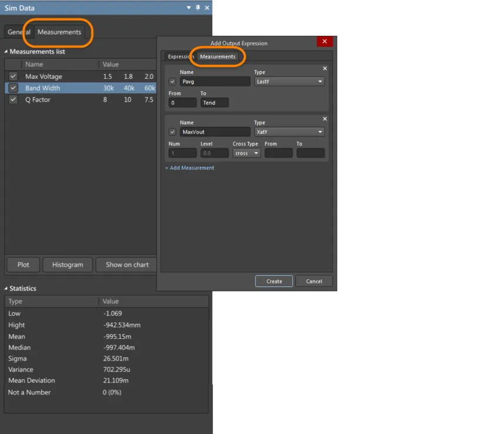Select the Band Width row name
The width and height of the screenshot is (494, 434).
(42, 88)
